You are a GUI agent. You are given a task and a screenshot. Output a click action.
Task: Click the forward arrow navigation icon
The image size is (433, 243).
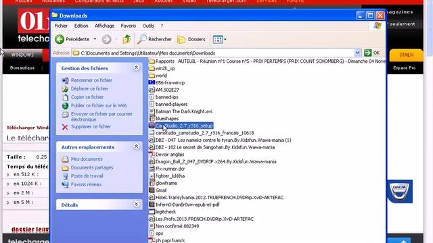coord(107,39)
